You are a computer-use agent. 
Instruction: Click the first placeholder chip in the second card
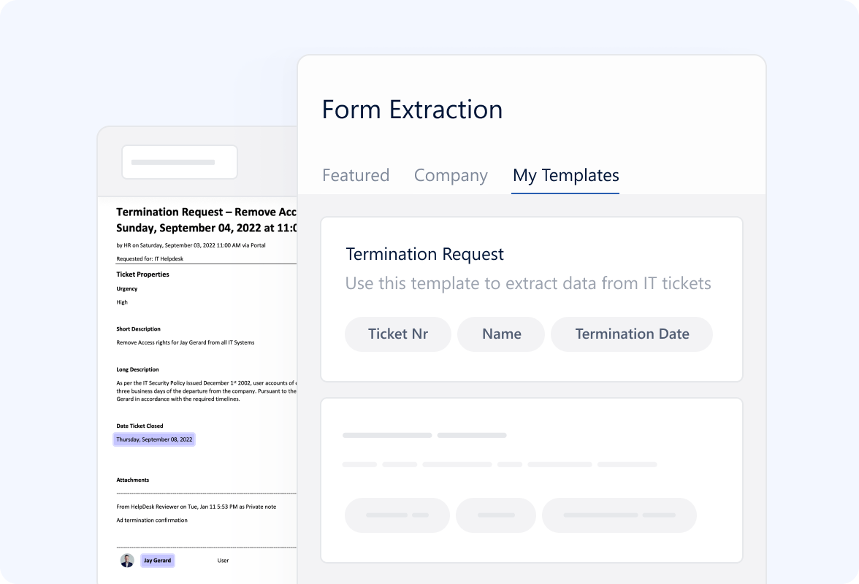397,515
